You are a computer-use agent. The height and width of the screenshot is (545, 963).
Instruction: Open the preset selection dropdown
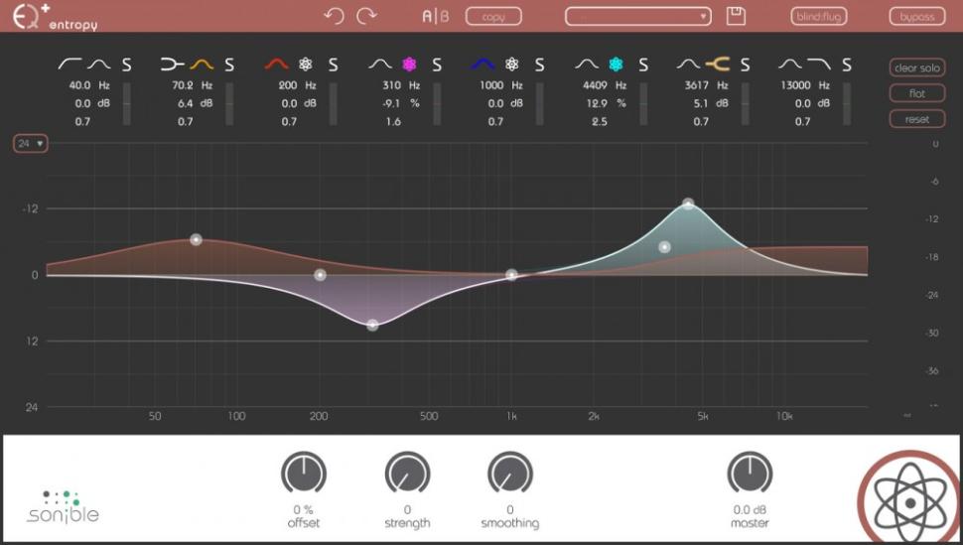pyautogui.click(x=638, y=16)
